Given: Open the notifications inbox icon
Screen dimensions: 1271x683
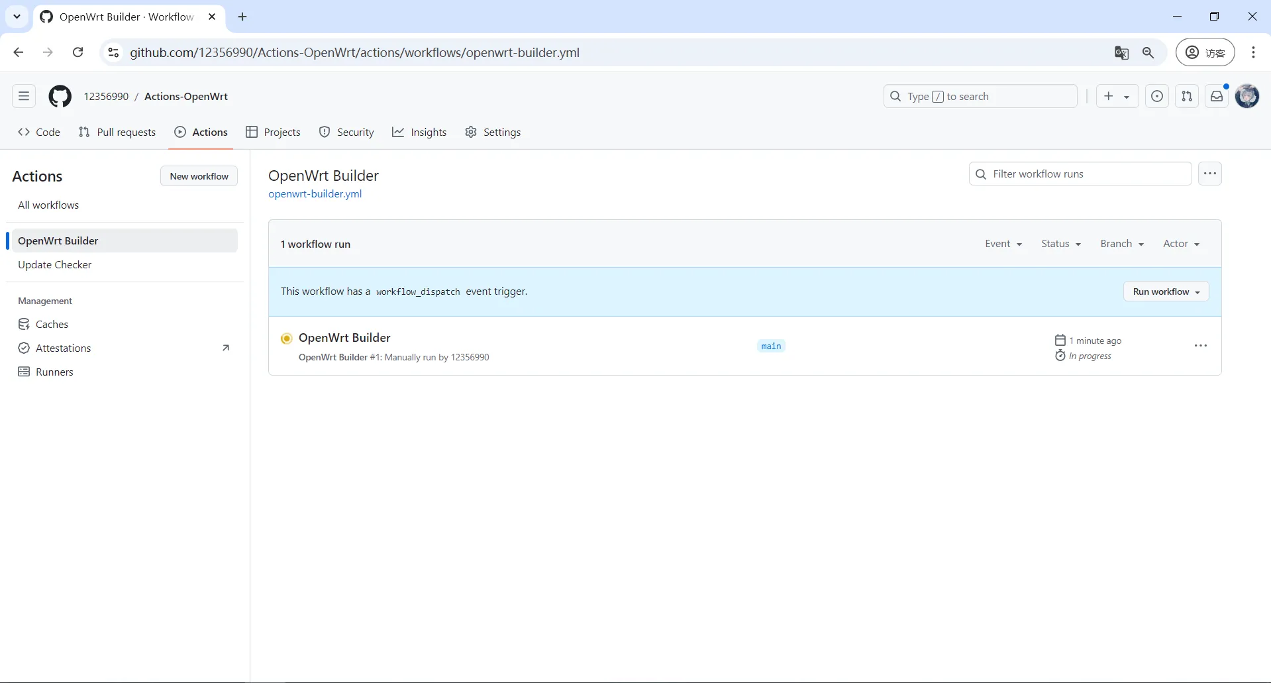Looking at the screenshot, I should [x=1217, y=96].
